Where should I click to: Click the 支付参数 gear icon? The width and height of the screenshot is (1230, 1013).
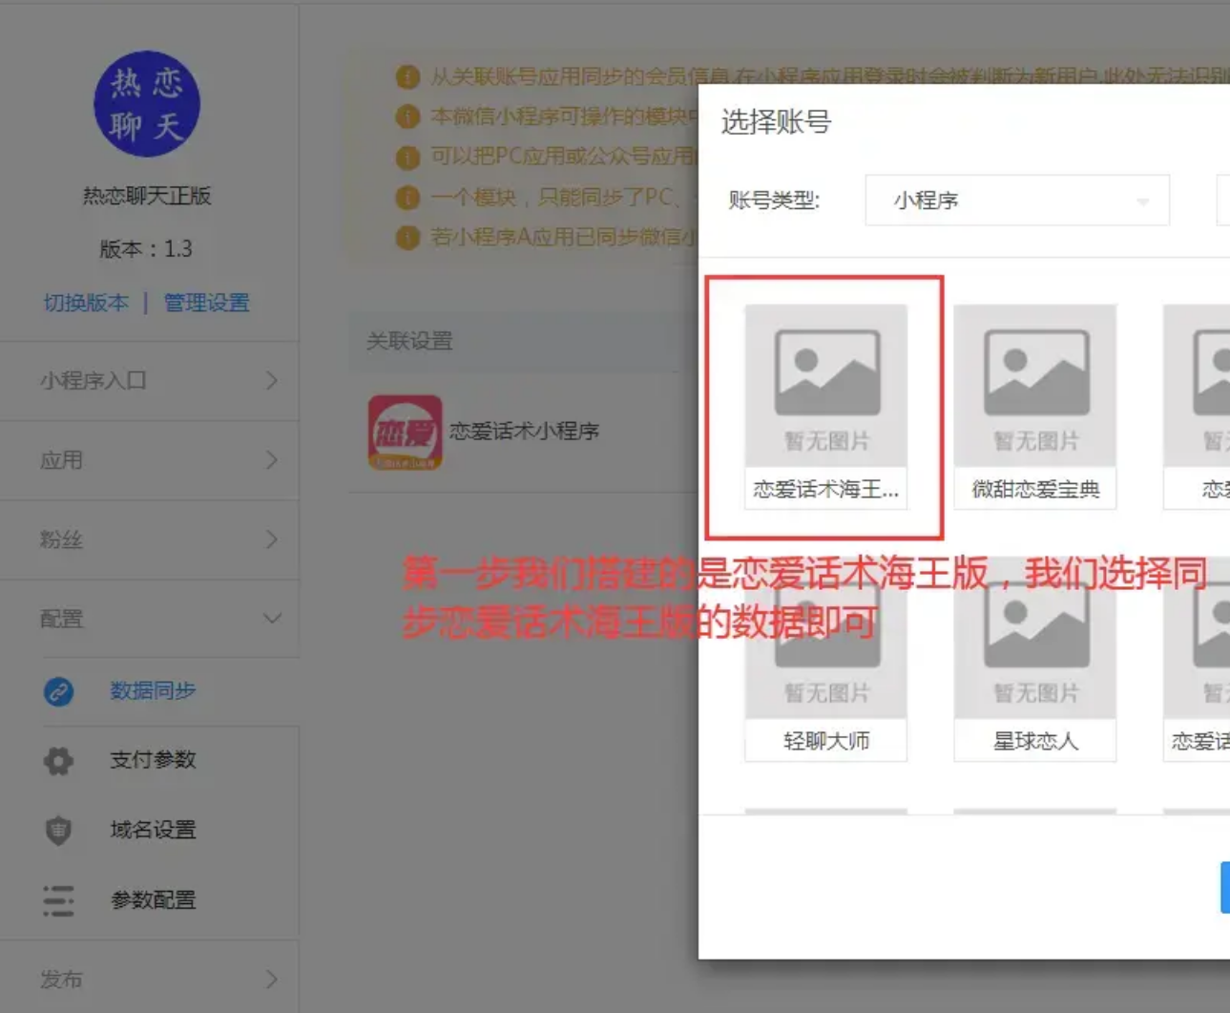point(58,761)
